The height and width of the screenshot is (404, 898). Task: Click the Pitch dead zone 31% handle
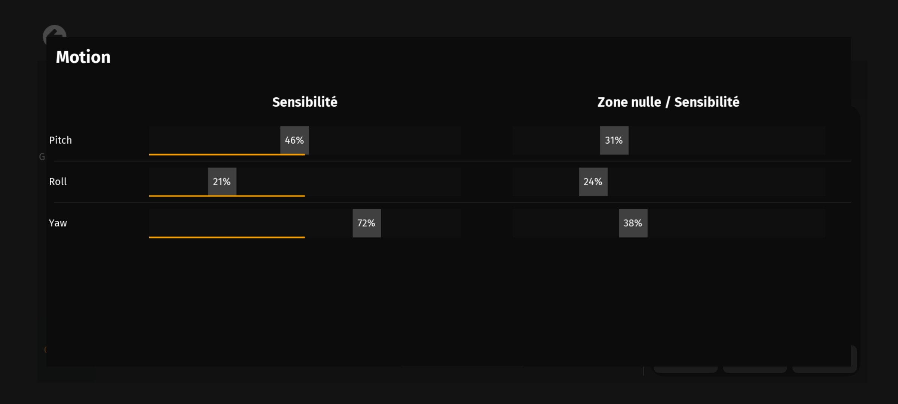coord(614,140)
